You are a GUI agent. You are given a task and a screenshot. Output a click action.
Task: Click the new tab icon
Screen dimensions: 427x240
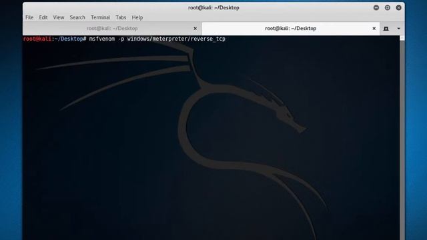point(386,29)
